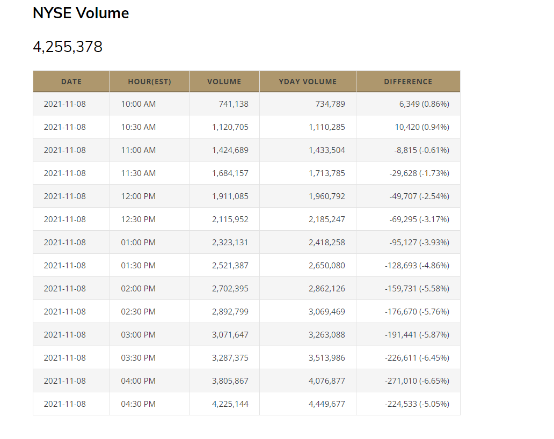Viewport: 554px width, 439px height.
Task: Click yesterday volume 1,433,504
Action: coord(327,150)
